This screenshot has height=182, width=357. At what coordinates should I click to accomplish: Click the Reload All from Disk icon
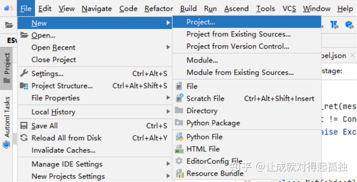pyautogui.click(x=24, y=138)
